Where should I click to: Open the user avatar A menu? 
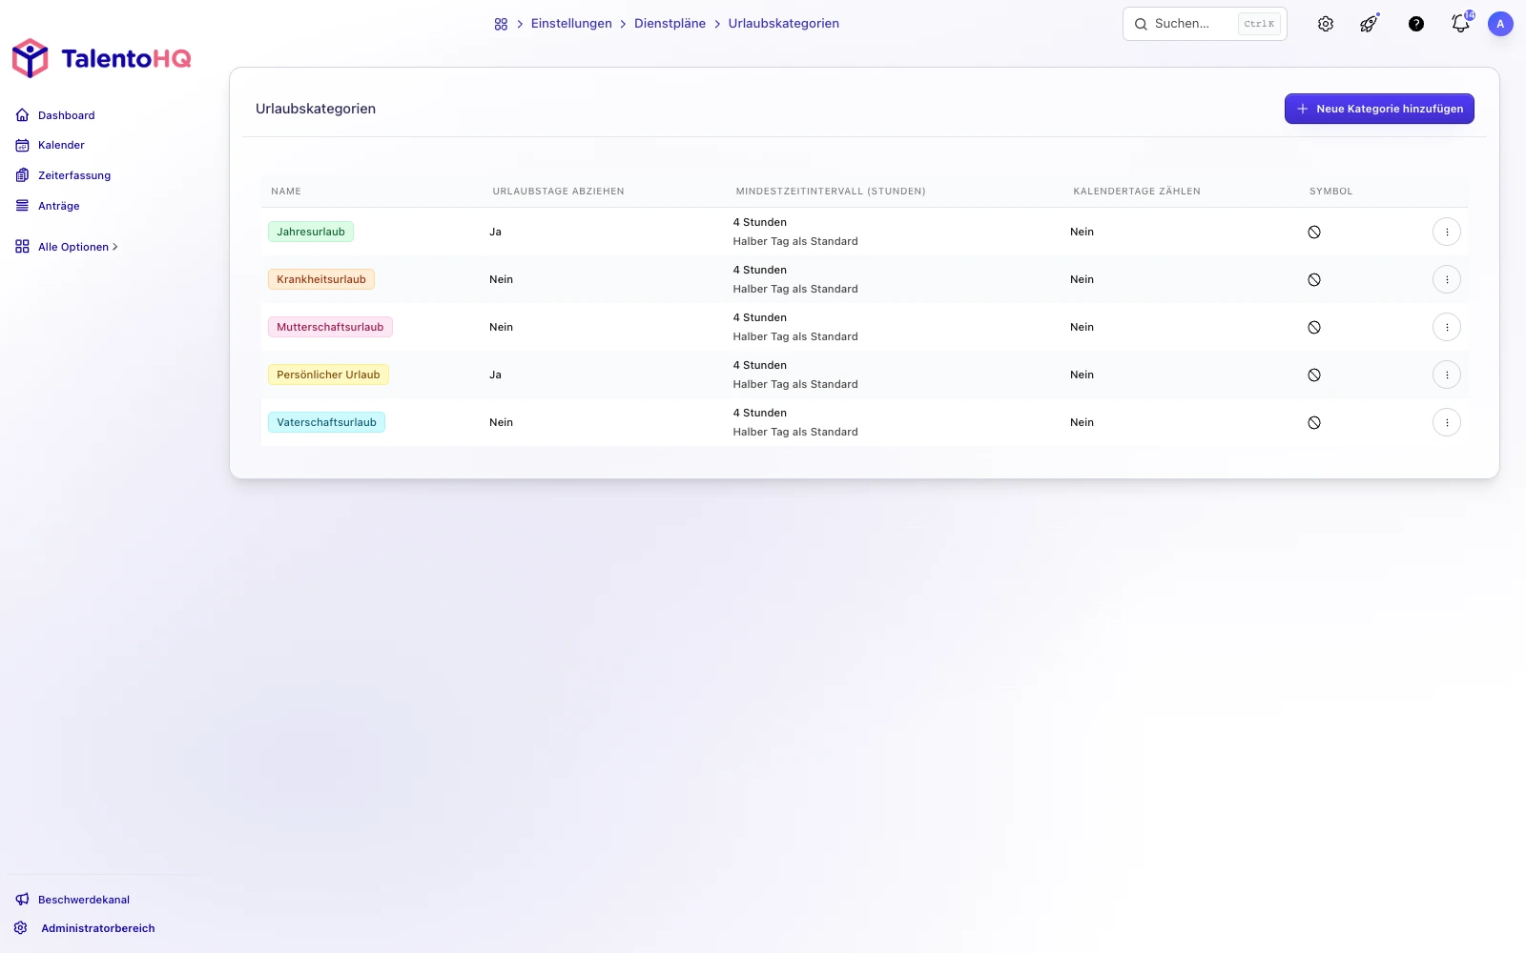(x=1500, y=24)
